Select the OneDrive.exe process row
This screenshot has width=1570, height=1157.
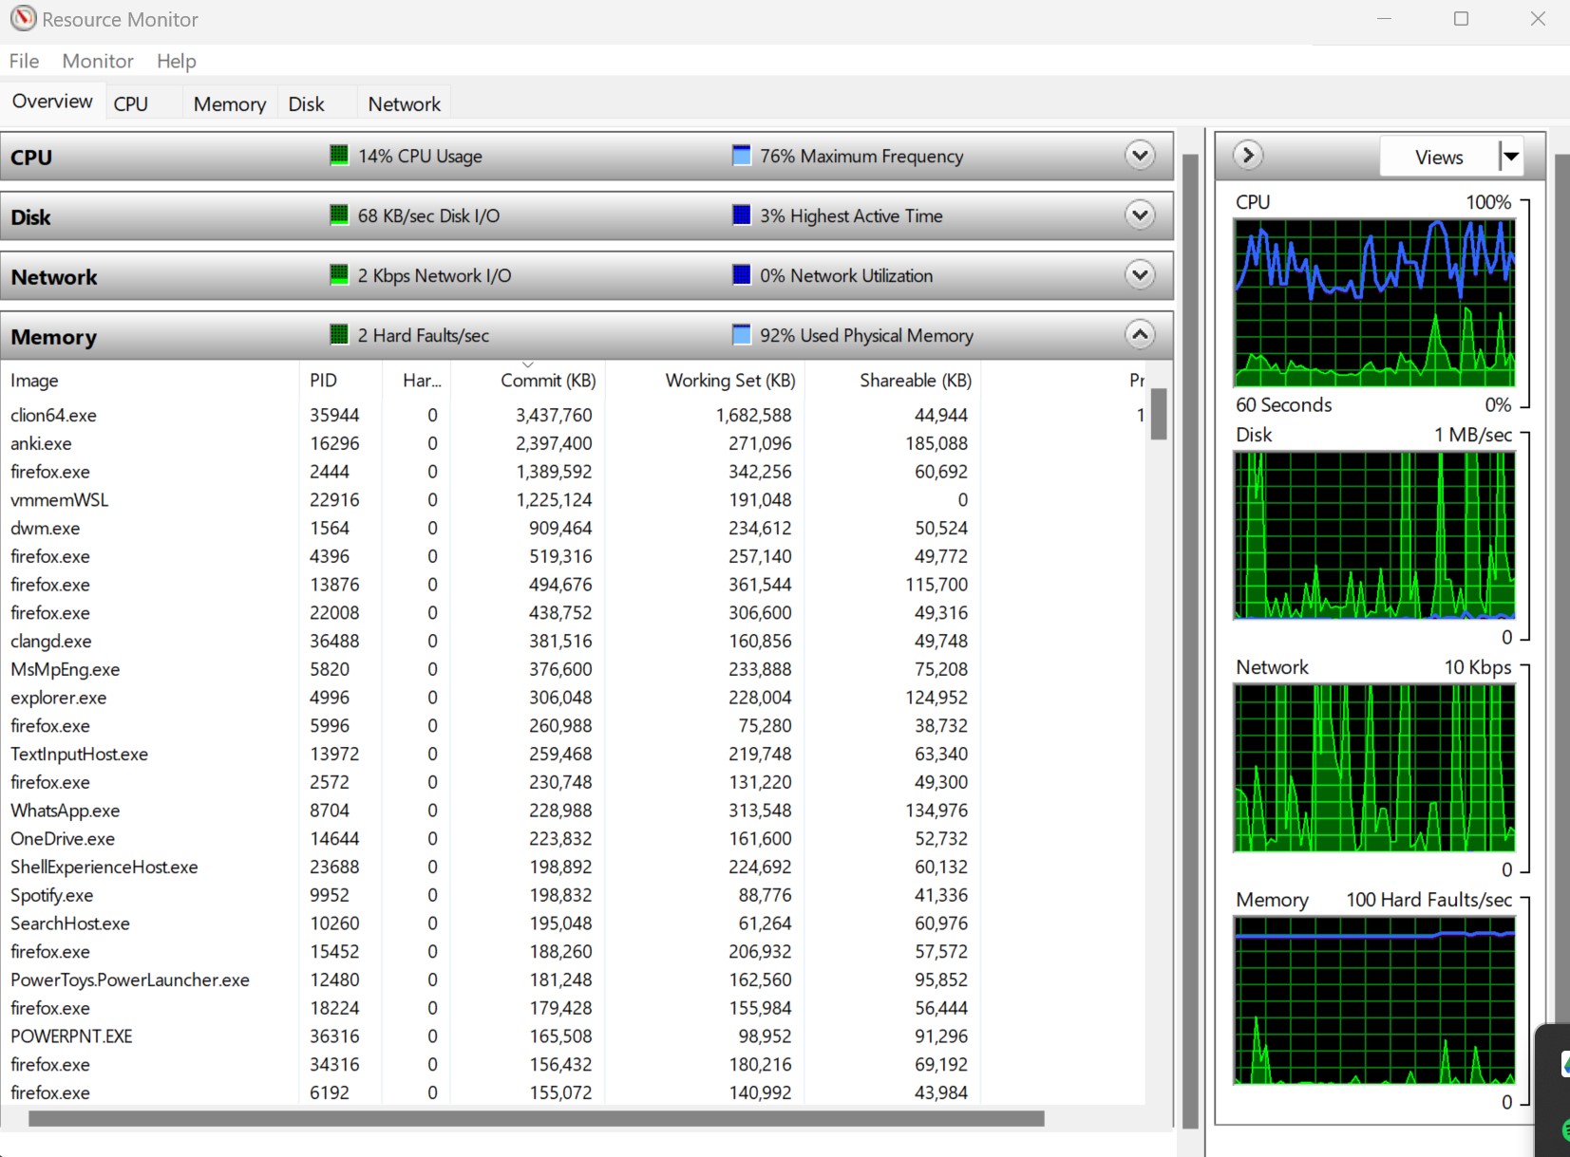pos(573,839)
